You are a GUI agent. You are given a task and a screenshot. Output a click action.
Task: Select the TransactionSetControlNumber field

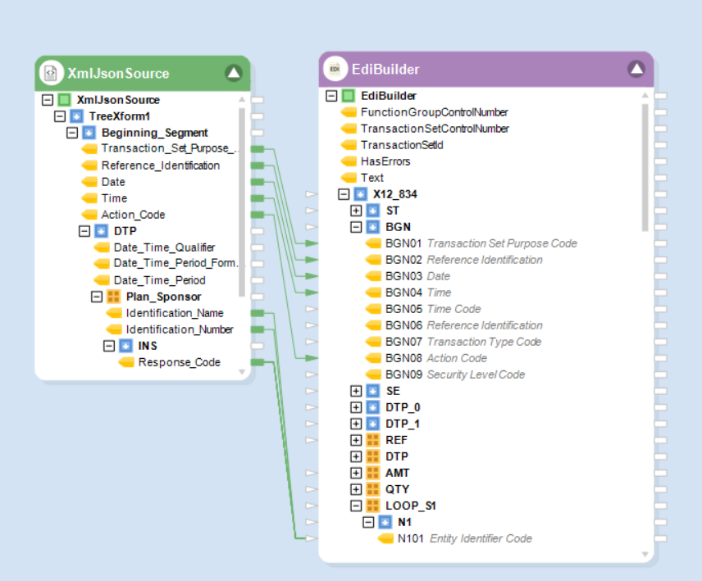pos(435,129)
